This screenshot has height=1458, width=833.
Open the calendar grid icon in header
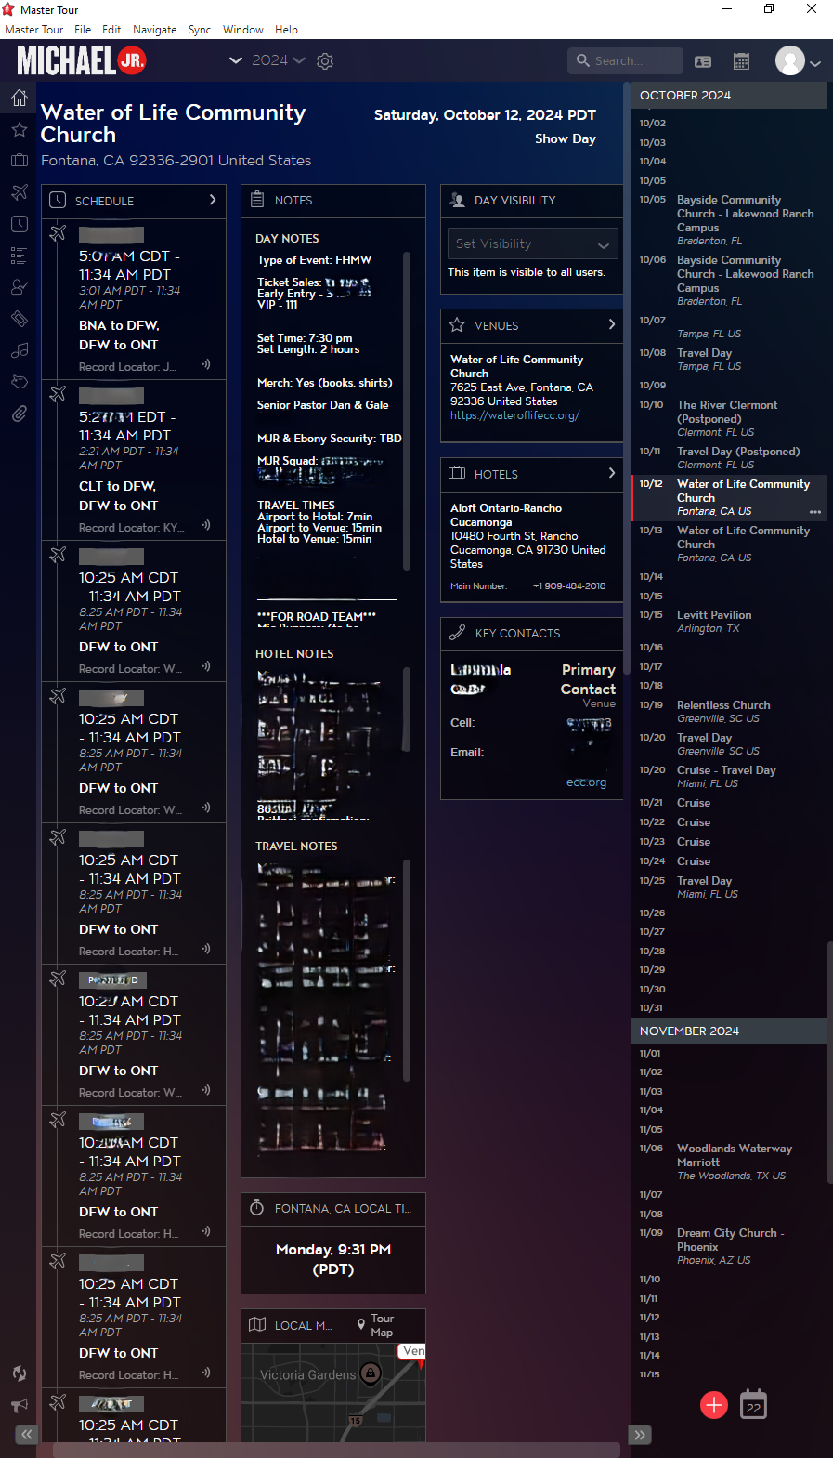[x=741, y=61]
